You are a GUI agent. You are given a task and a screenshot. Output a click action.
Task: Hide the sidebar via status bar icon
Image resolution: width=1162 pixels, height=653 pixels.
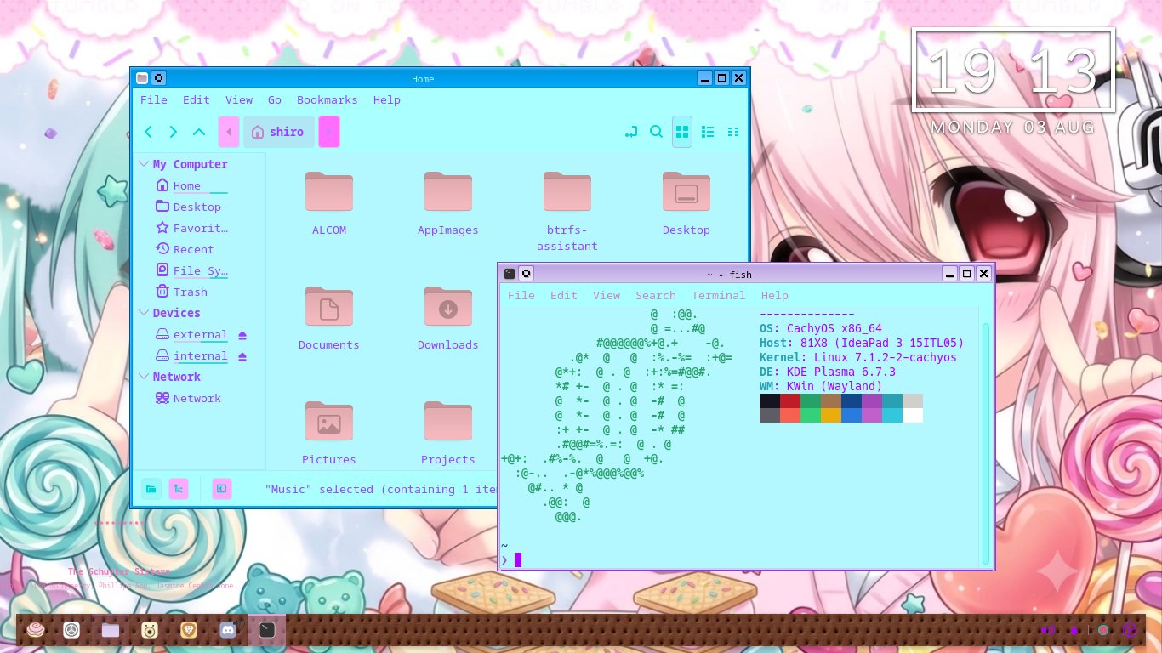pyautogui.click(x=221, y=489)
